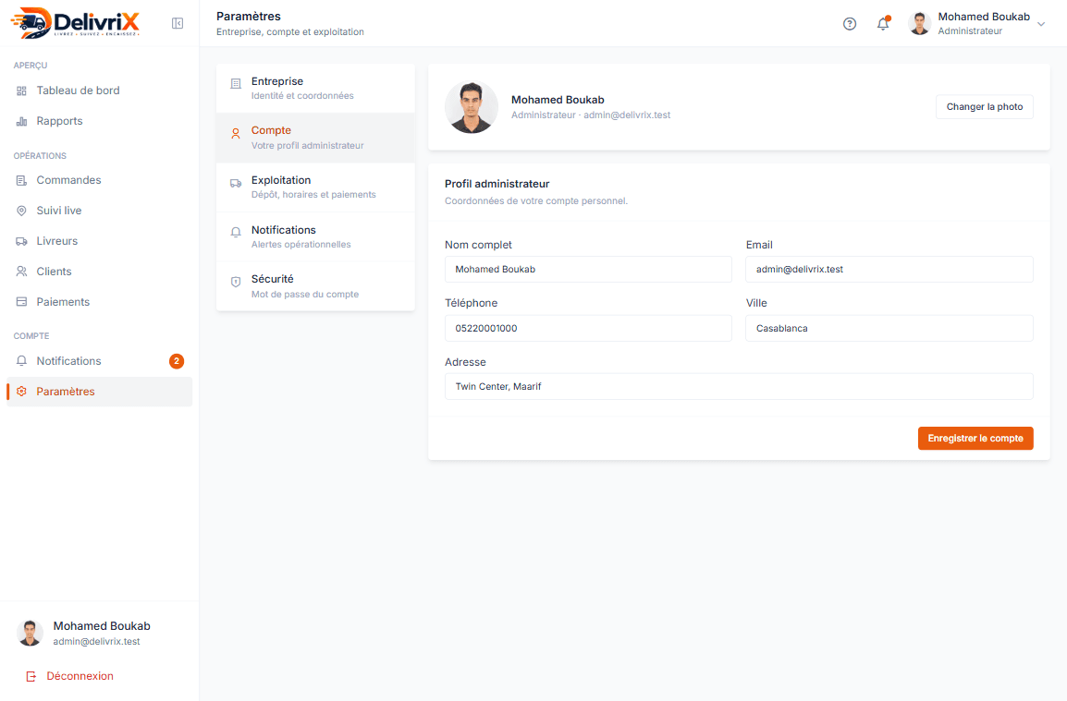Click the Commandes list icon
Viewport: 1067px width, 701px height.
click(x=22, y=180)
